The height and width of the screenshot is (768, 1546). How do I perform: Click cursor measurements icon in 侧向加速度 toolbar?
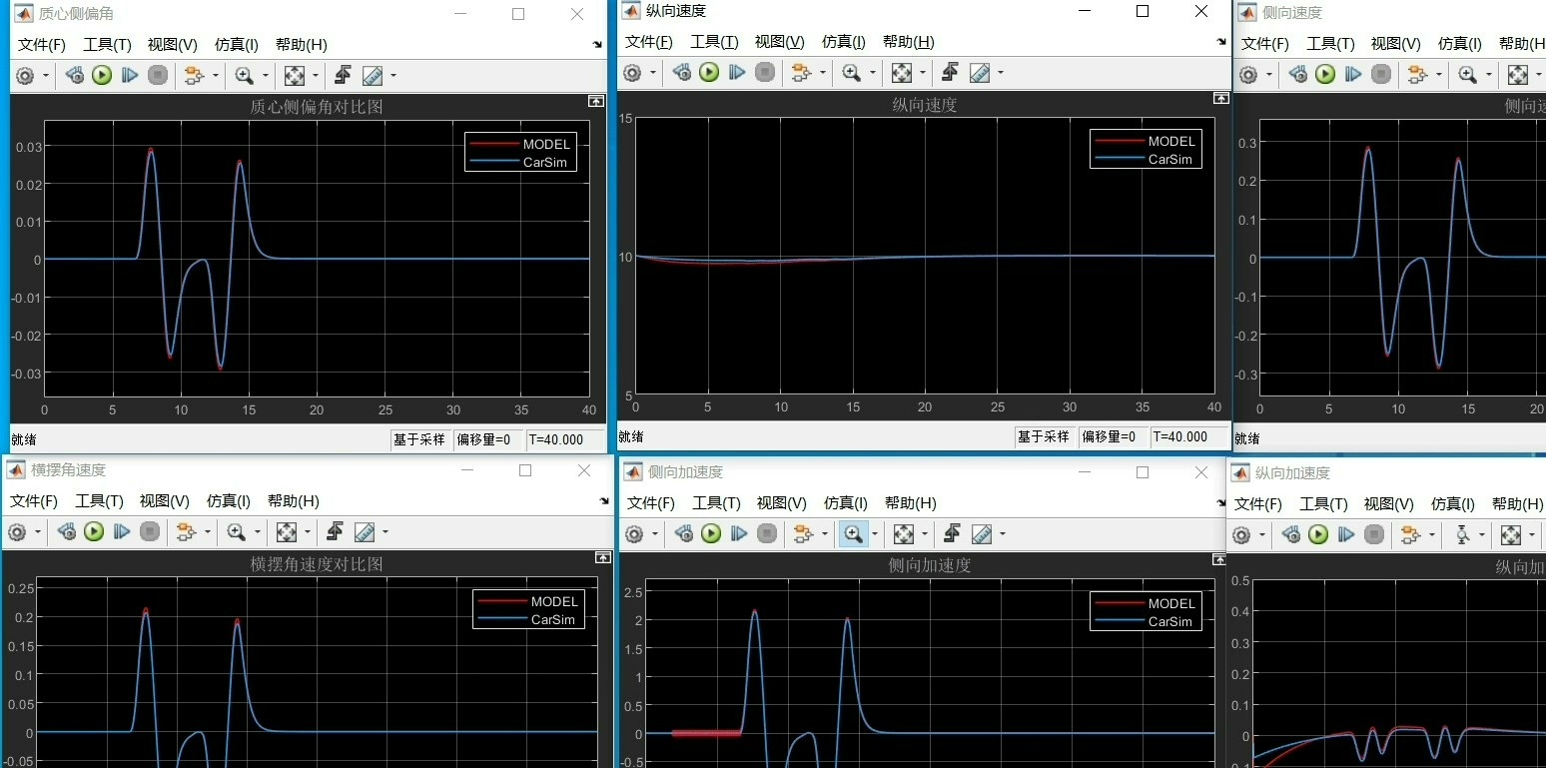pos(981,534)
